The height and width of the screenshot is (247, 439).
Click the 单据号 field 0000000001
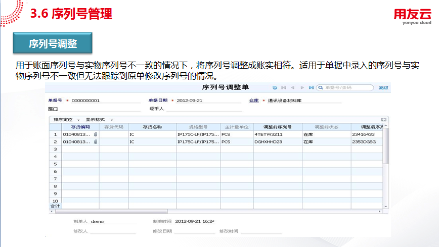point(106,101)
